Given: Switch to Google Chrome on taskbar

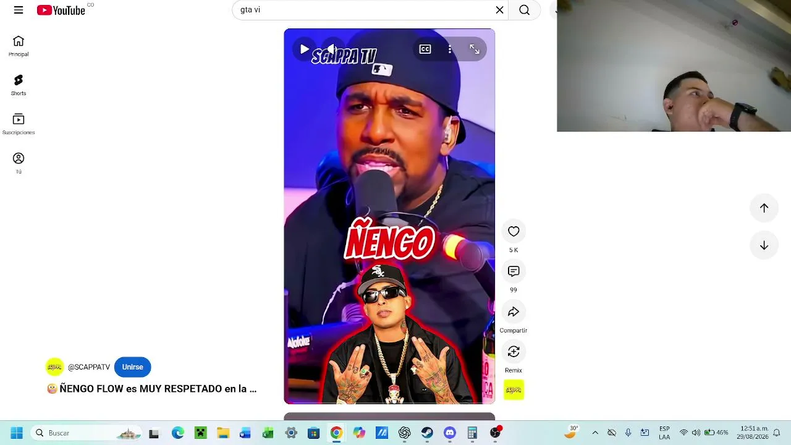Looking at the screenshot, I should tap(336, 433).
